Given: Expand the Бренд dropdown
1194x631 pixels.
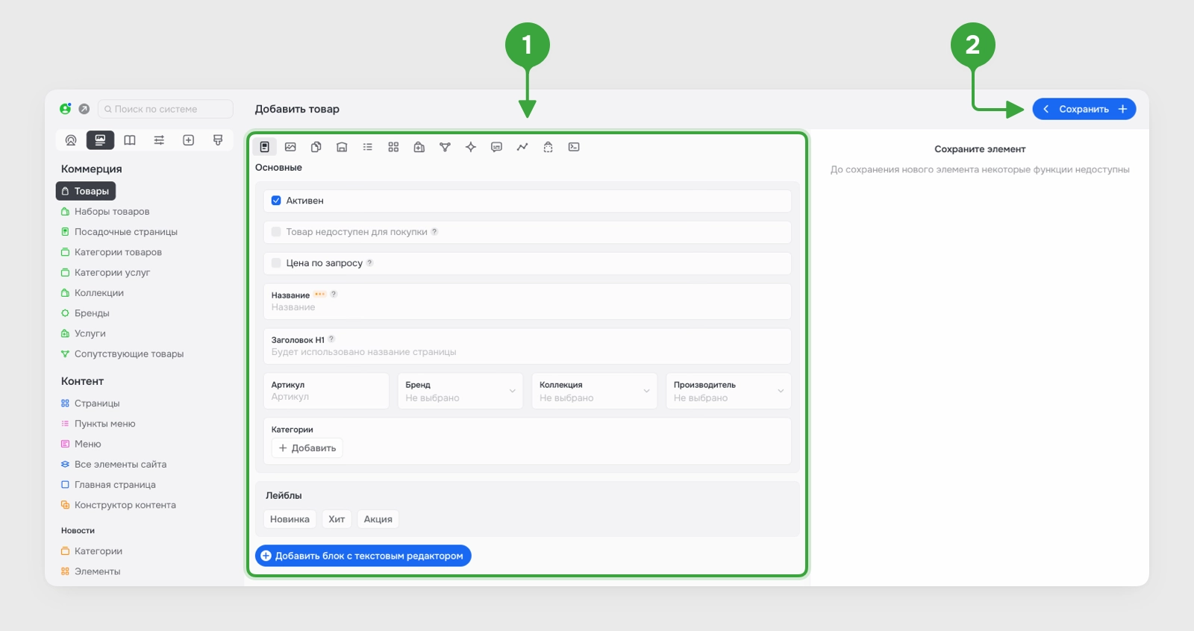Looking at the screenshot, I should (x=460, y=391).
